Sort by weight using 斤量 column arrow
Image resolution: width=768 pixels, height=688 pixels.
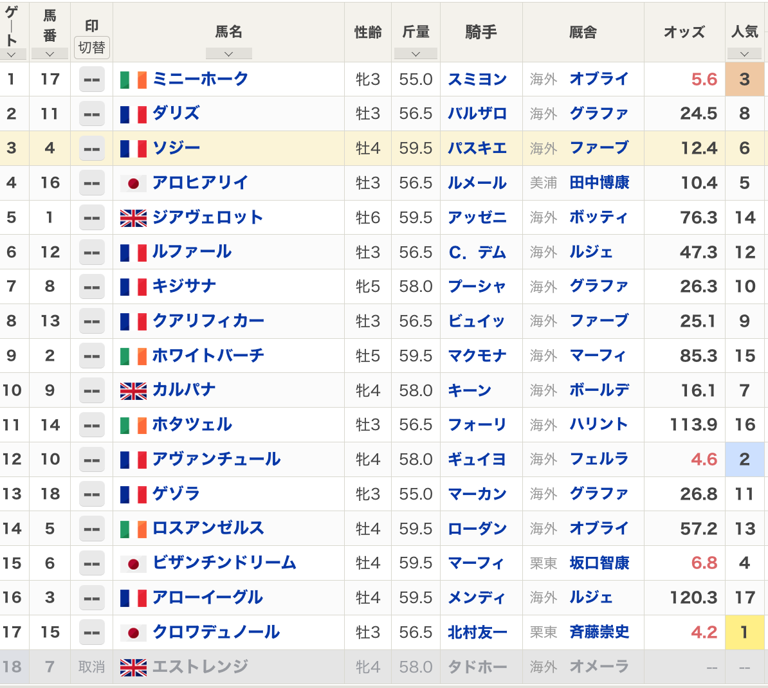coord(416,54)
